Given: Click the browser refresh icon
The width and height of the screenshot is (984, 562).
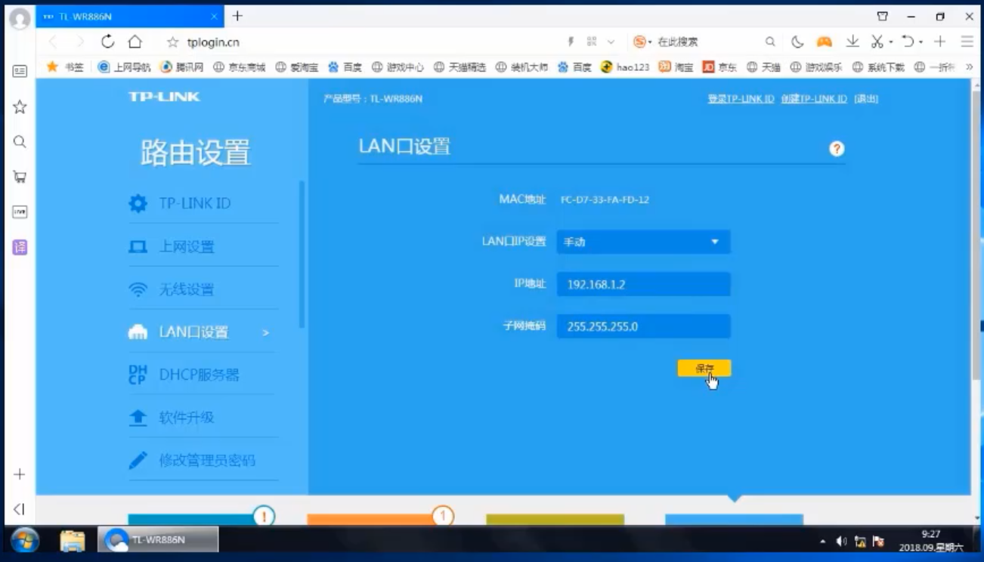Looking at the screenshot, I should point(108,42).
